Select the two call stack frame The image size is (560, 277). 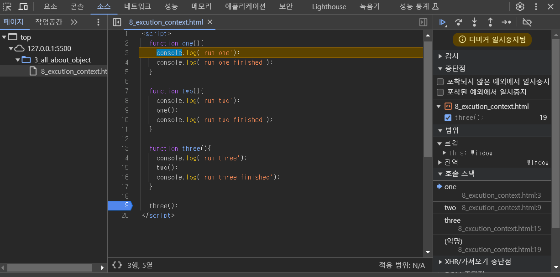coord(492,207)
